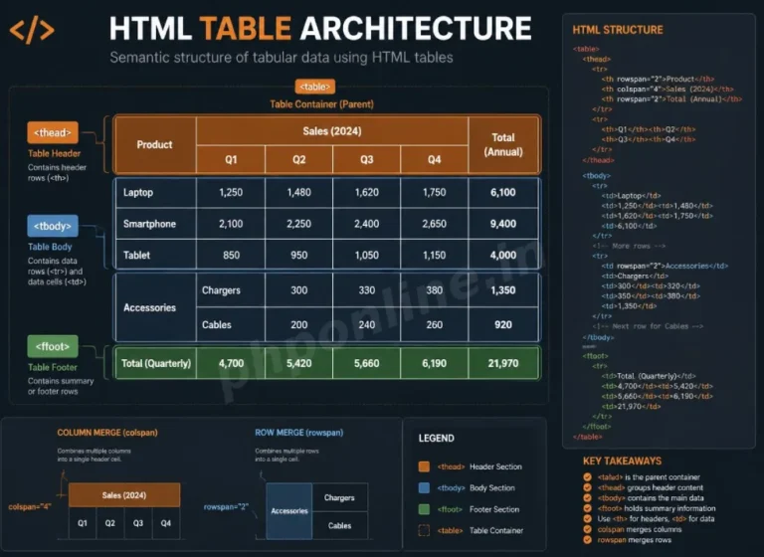Click the orange </> code logo
The height and width of the screenshot is (557, 764).
click(32, 30)
